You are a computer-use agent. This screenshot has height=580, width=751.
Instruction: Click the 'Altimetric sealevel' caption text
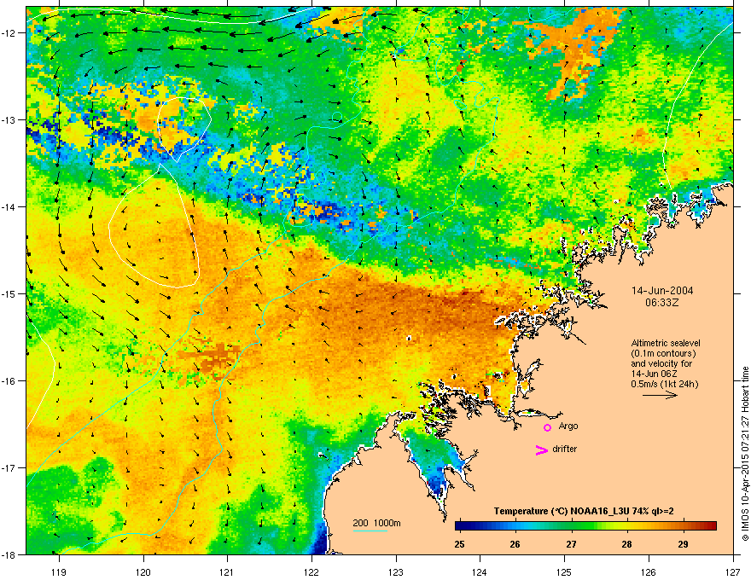tap(666, 343)
